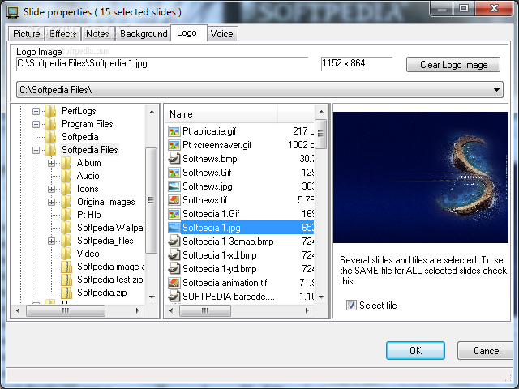Switch to the Voice tab
The height and width of the screenshot is (389, 519).
coord(221,34)
